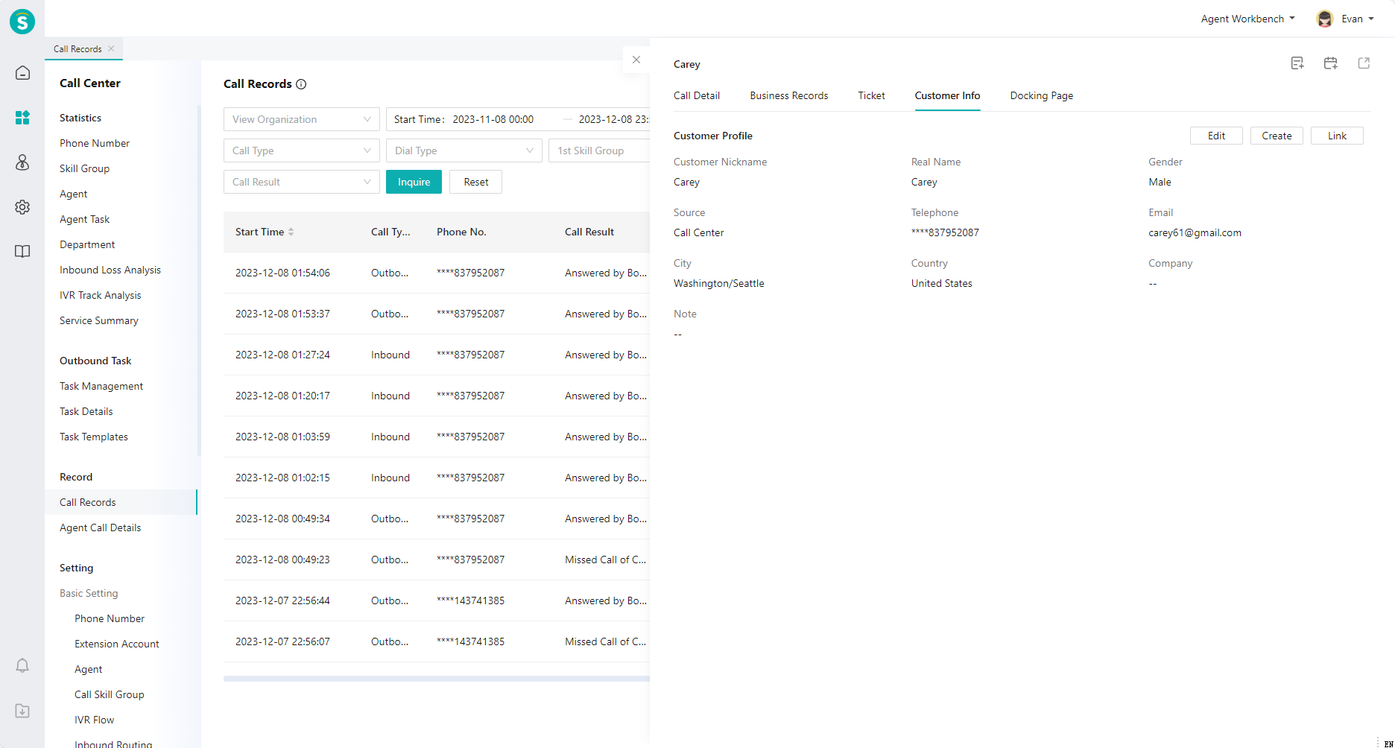
Task: Close the Carey detail panel
Action: [636, 60]
